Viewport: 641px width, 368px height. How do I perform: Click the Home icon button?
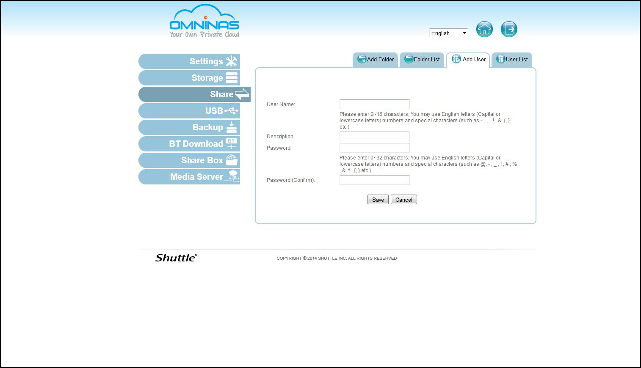click(x=484, y=29)
